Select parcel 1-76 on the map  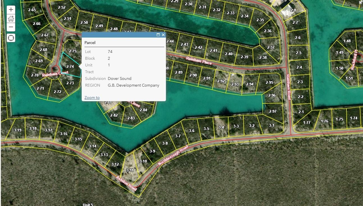point(325,121)
